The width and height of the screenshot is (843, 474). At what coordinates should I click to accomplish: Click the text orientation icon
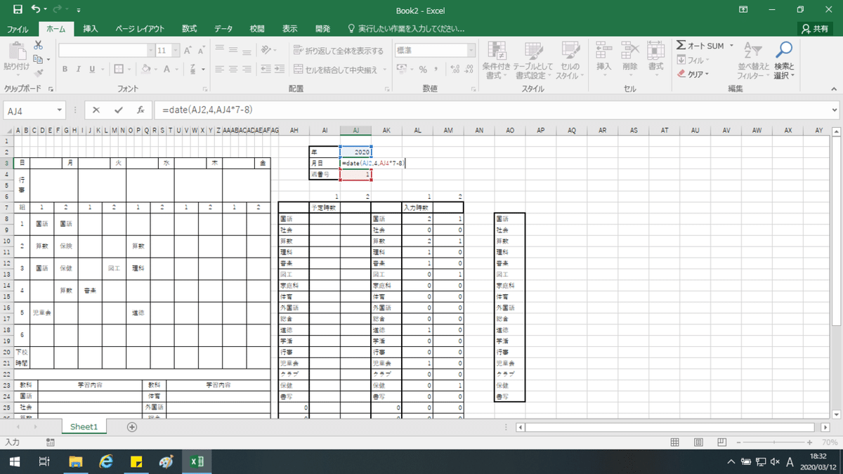(x=266, y=51)
